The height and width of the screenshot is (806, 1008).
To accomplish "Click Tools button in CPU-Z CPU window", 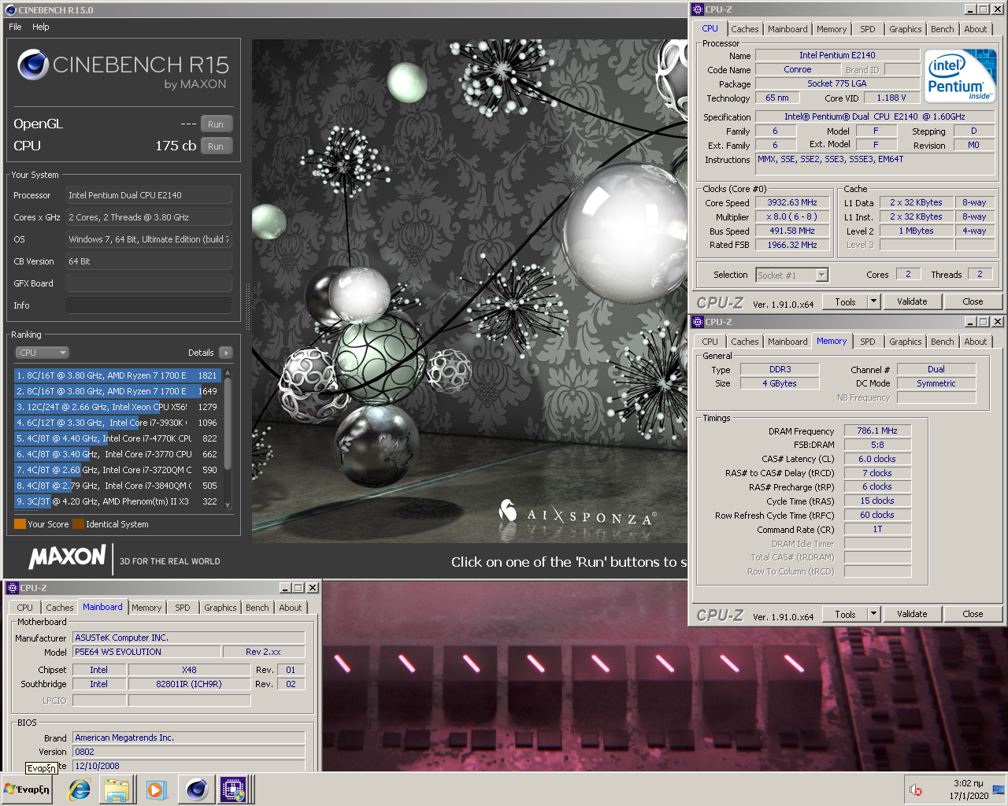I will pos(845,301).
